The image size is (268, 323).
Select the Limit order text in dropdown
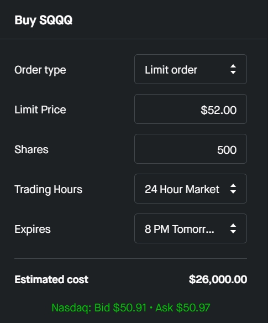[x=171, y=70]
